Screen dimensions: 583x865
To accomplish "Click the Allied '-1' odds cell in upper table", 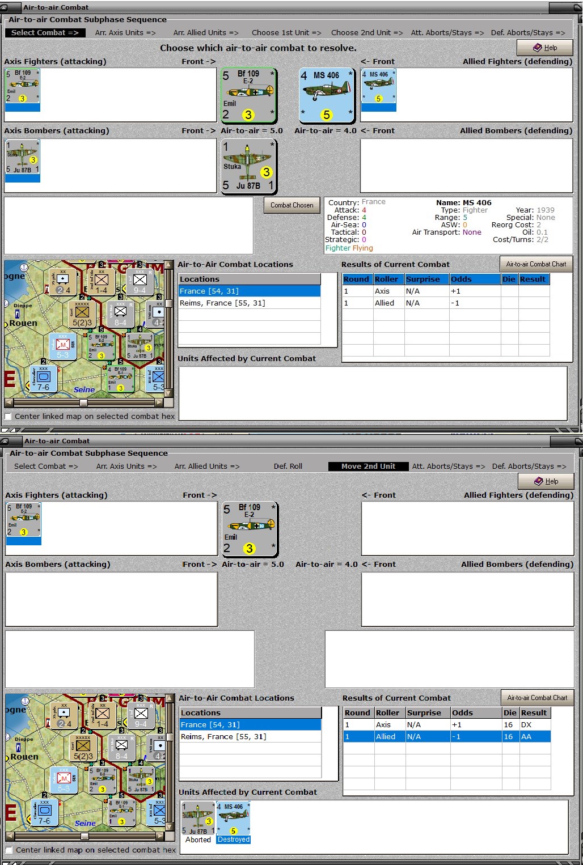I will click(x=475, y=303).
